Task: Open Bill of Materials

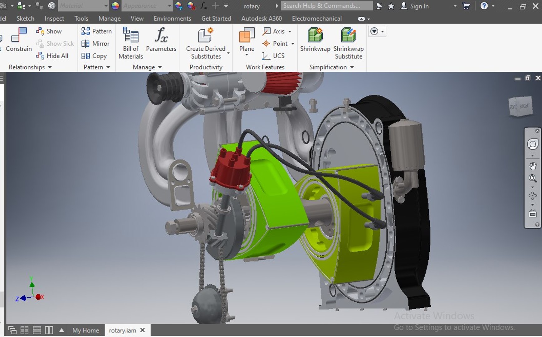Action: 131,43
